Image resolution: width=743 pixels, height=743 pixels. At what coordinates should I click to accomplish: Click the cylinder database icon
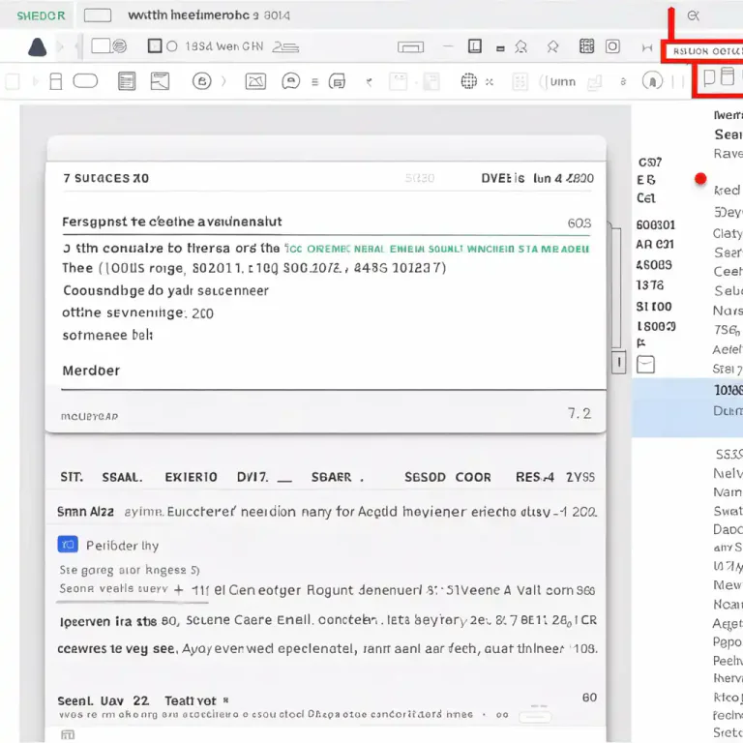point(728,76)
